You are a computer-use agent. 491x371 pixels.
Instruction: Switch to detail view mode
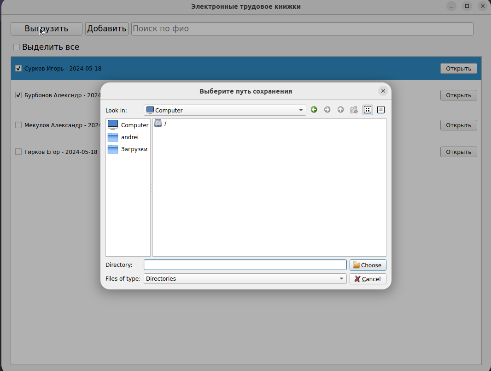(x=381, y=110)
